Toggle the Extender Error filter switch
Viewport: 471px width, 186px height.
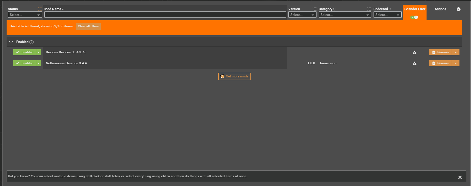414,17
